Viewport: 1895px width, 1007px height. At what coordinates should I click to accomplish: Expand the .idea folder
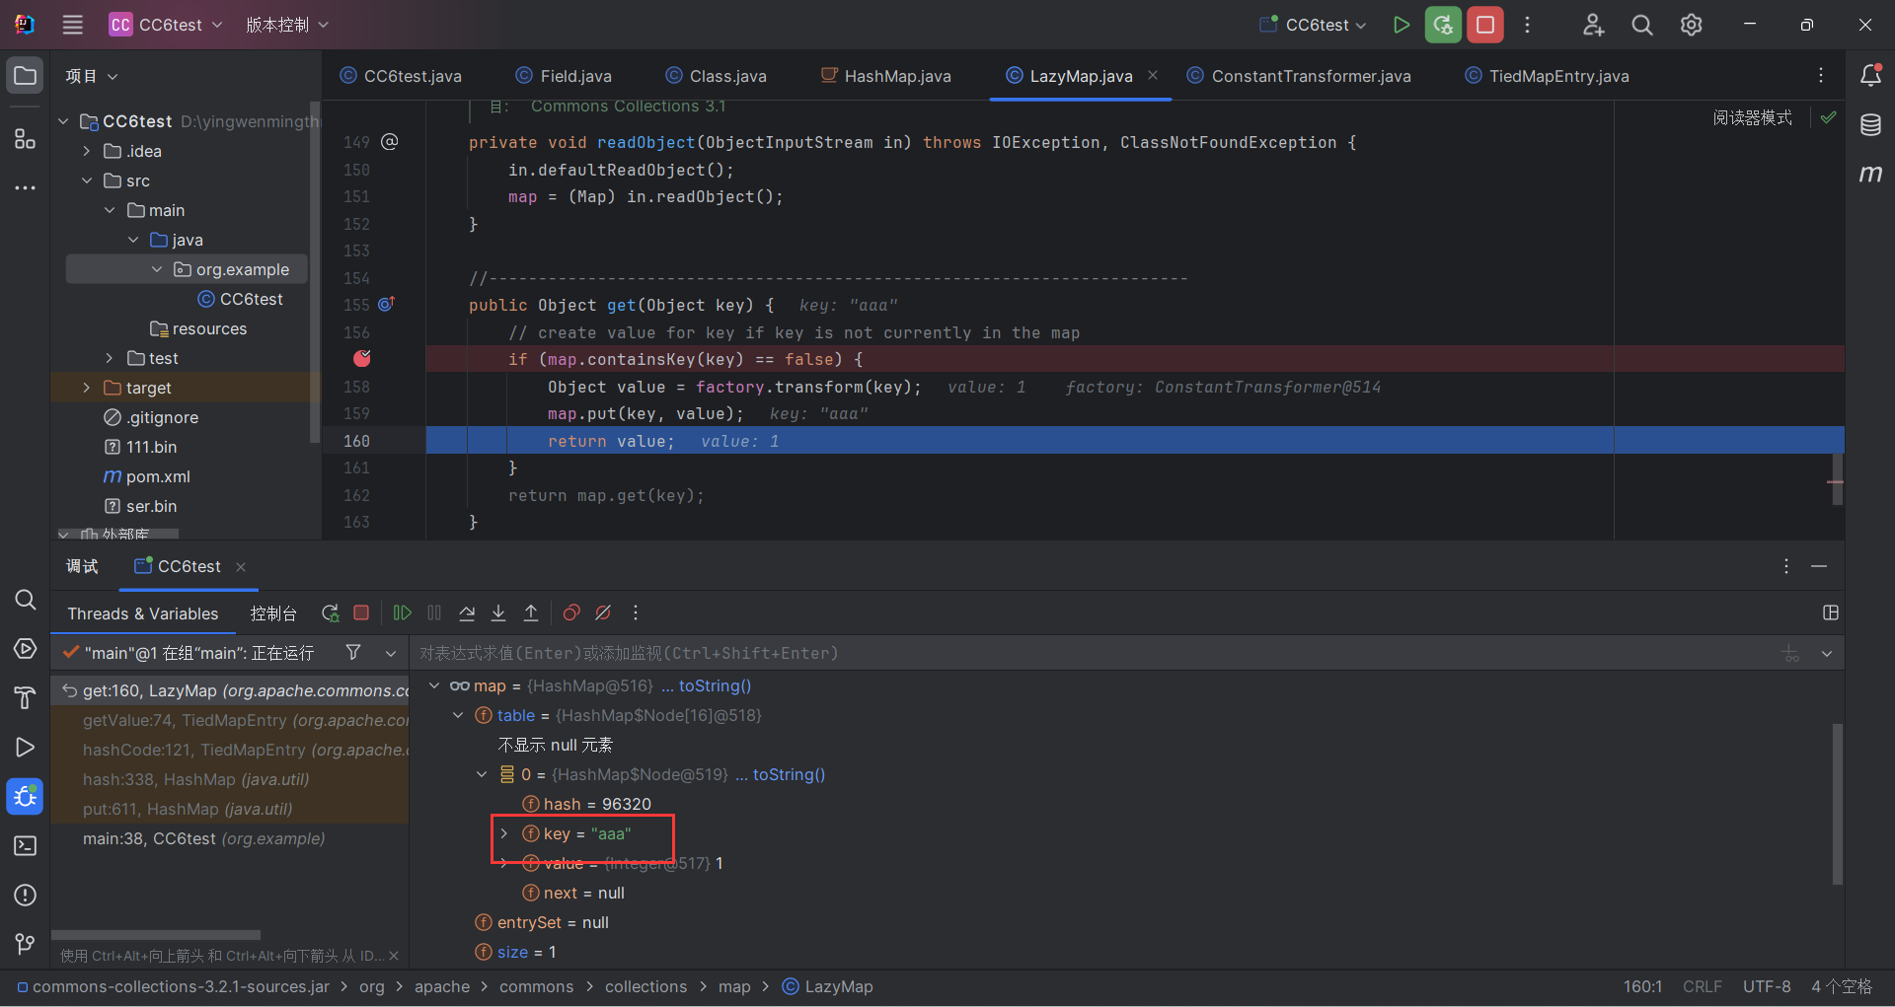[87, 151]
